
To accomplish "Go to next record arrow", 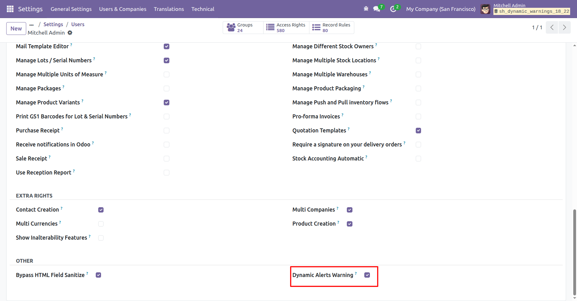I will (565, 27).
